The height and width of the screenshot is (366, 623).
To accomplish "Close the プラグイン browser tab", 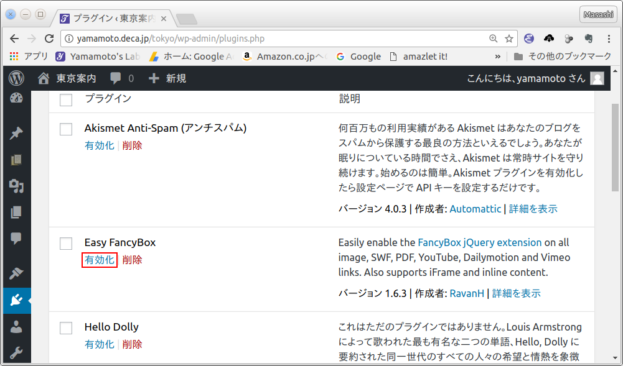I will coord(163,19).
